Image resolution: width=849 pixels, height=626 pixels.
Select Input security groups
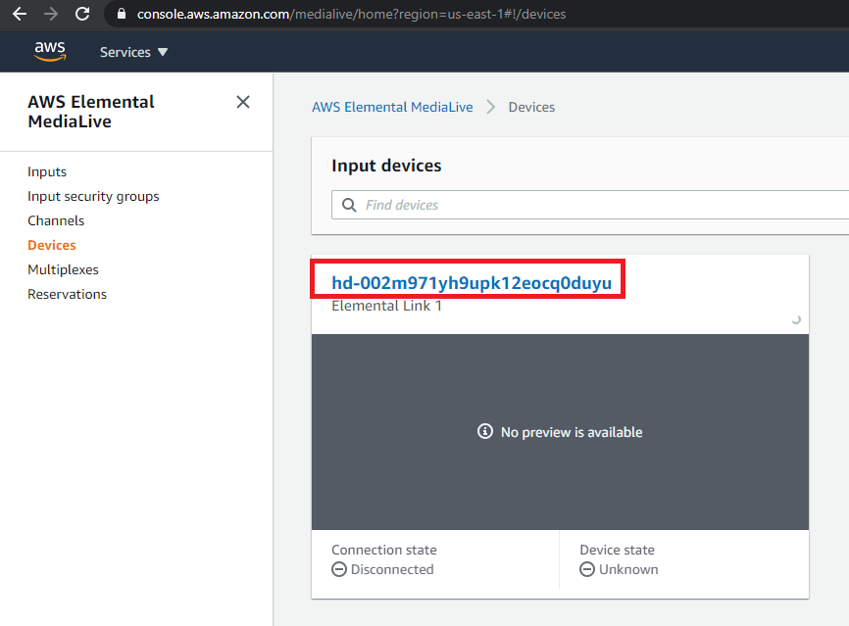pyautogui.click(x=93, y=196)
